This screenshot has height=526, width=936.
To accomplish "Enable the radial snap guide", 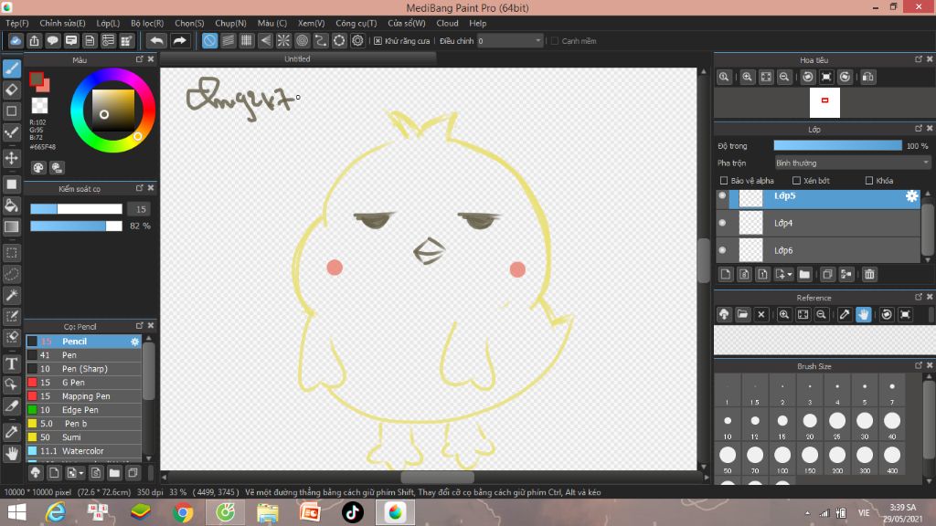I will point(283,41).
